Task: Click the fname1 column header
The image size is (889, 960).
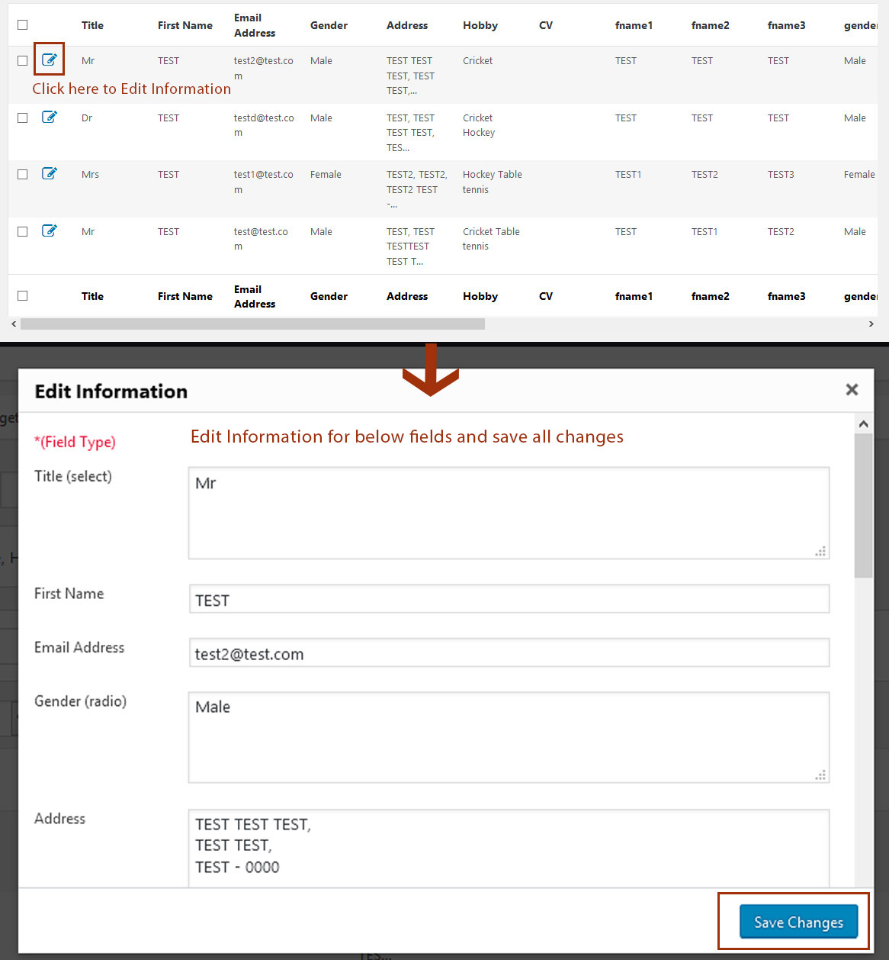Action: [634, 25]
